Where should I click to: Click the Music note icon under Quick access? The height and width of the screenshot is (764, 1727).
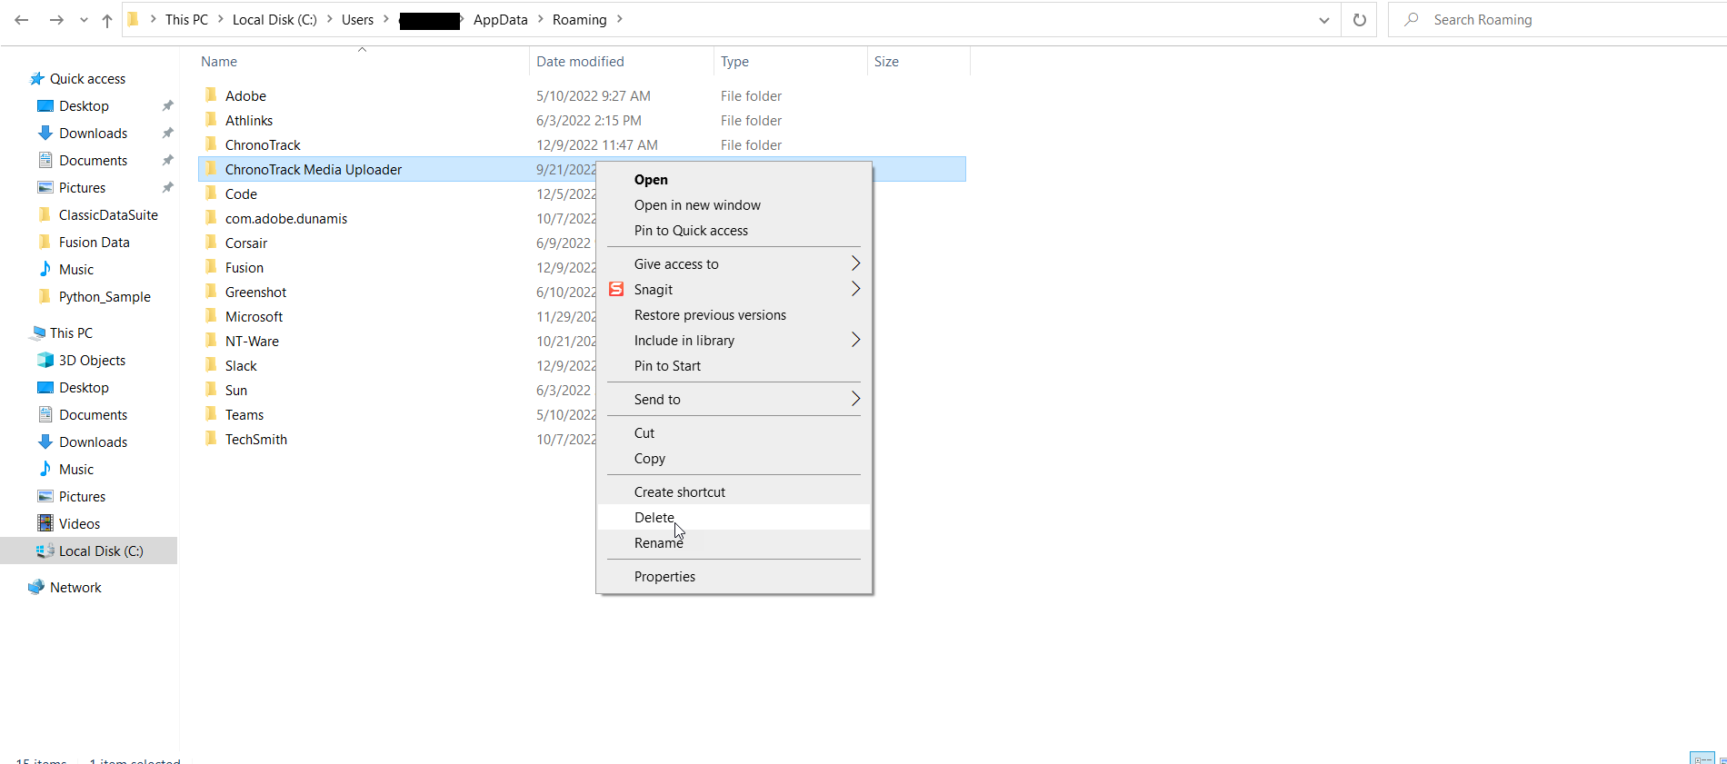[x=45, y=269]
